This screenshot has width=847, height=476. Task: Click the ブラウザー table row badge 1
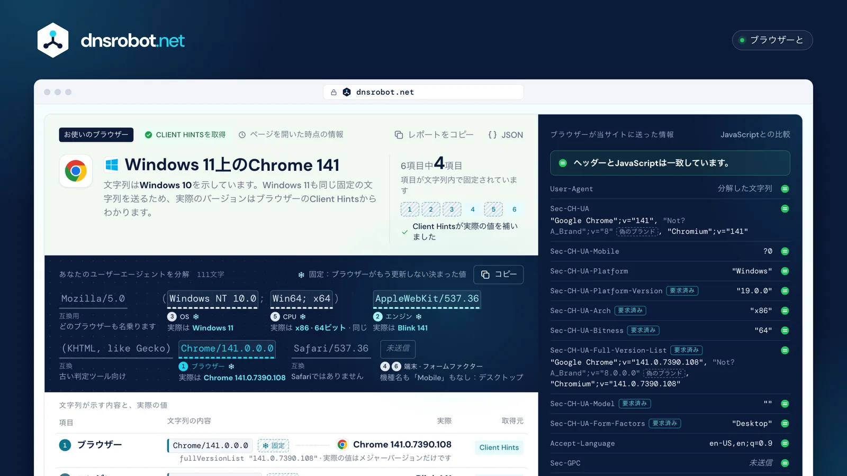(65, 445)
